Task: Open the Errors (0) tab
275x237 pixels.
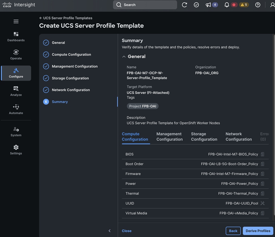Action: pyautogui.click(x=264, y=137)
